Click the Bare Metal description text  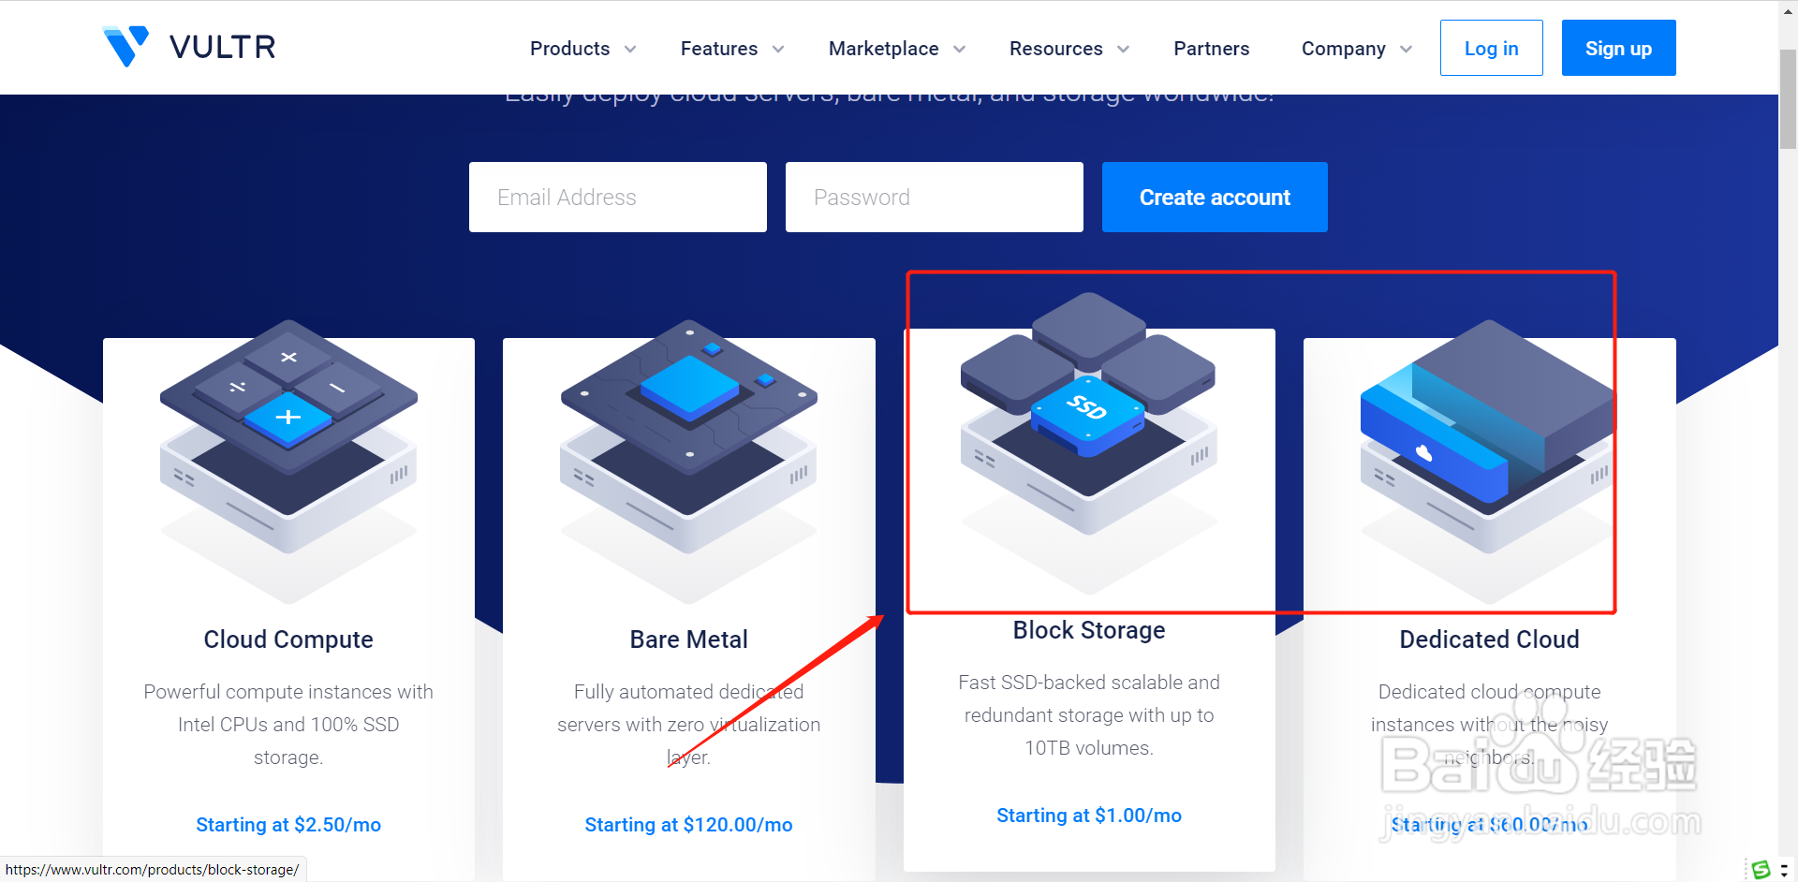coord(689,725)
